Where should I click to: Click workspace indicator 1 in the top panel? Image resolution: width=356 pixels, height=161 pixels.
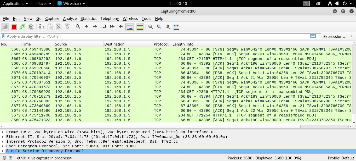[306, 3]
